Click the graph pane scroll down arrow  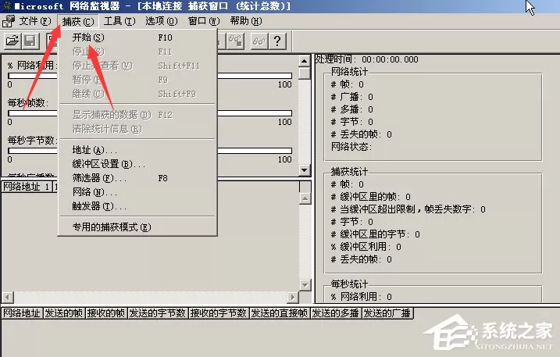pyautogui.click(x=305, y=170)
